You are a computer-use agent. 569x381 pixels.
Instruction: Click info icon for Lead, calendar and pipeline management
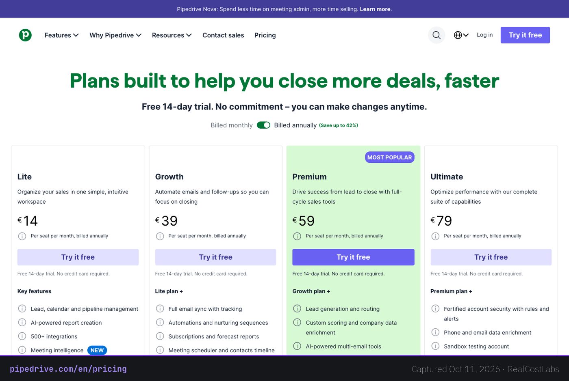tap(22, 309)
